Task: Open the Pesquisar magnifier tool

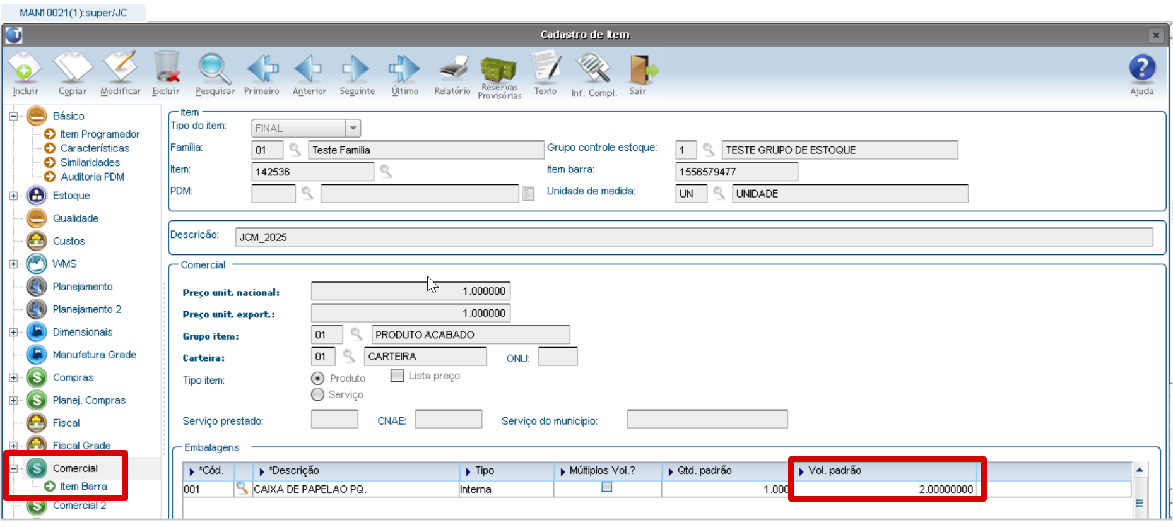Action: [215, 68]
